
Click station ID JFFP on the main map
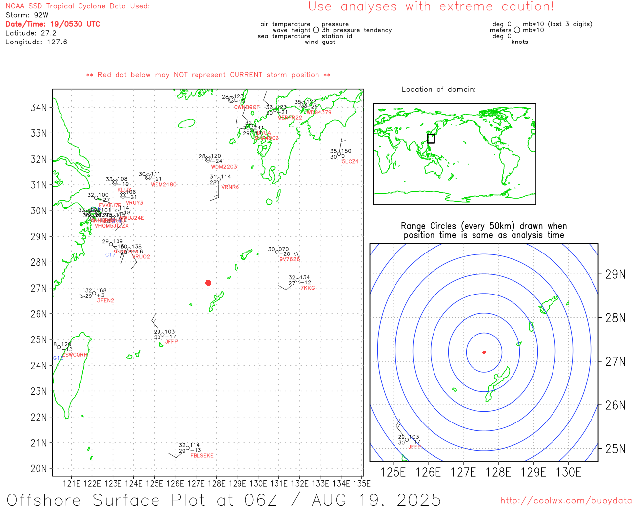pyautogui.click(x=172, y=342)
